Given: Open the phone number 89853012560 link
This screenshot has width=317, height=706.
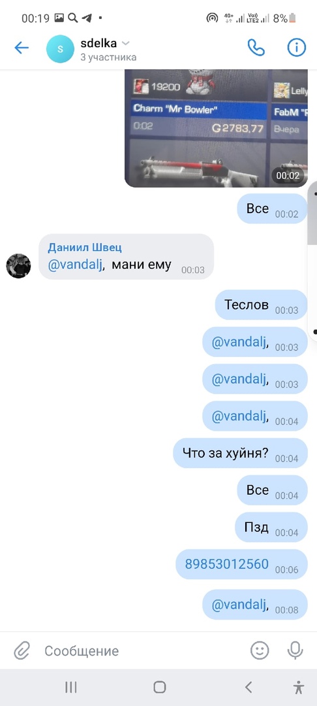Looking at the screenshot, I should coord(227,563).
